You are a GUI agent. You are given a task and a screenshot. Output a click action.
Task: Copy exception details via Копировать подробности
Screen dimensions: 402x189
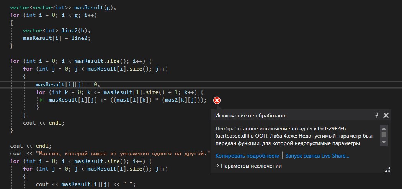click(x=247, y=156)
